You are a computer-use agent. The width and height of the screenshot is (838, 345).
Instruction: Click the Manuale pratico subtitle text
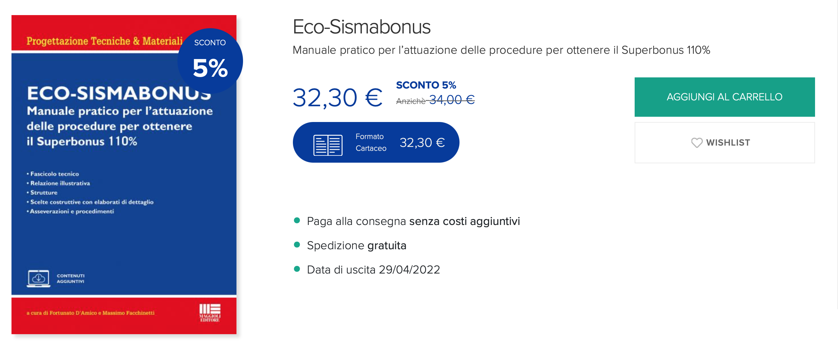tap(501, 50)
